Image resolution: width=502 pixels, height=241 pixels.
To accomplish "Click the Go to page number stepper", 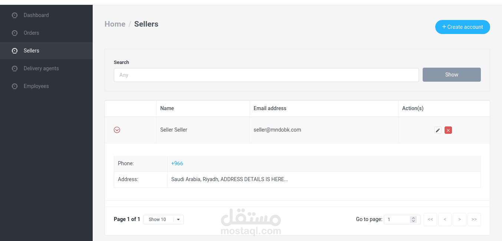I will pyautogui.click(x=413, y=220).
